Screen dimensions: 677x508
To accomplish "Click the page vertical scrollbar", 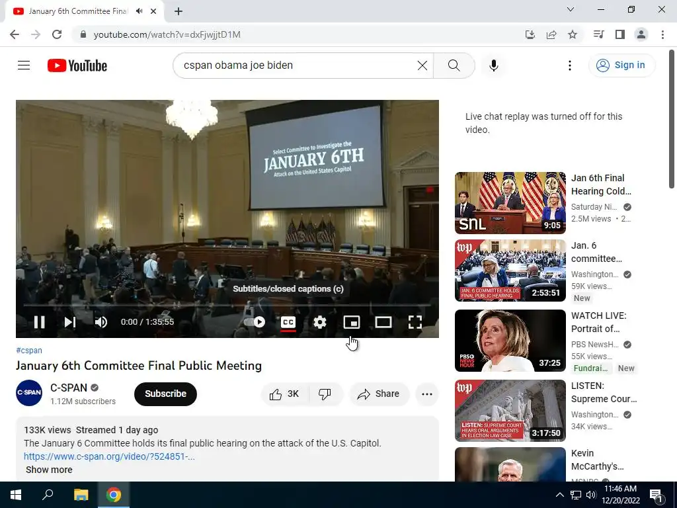I will pyautogui.click(x=672, y=120).
